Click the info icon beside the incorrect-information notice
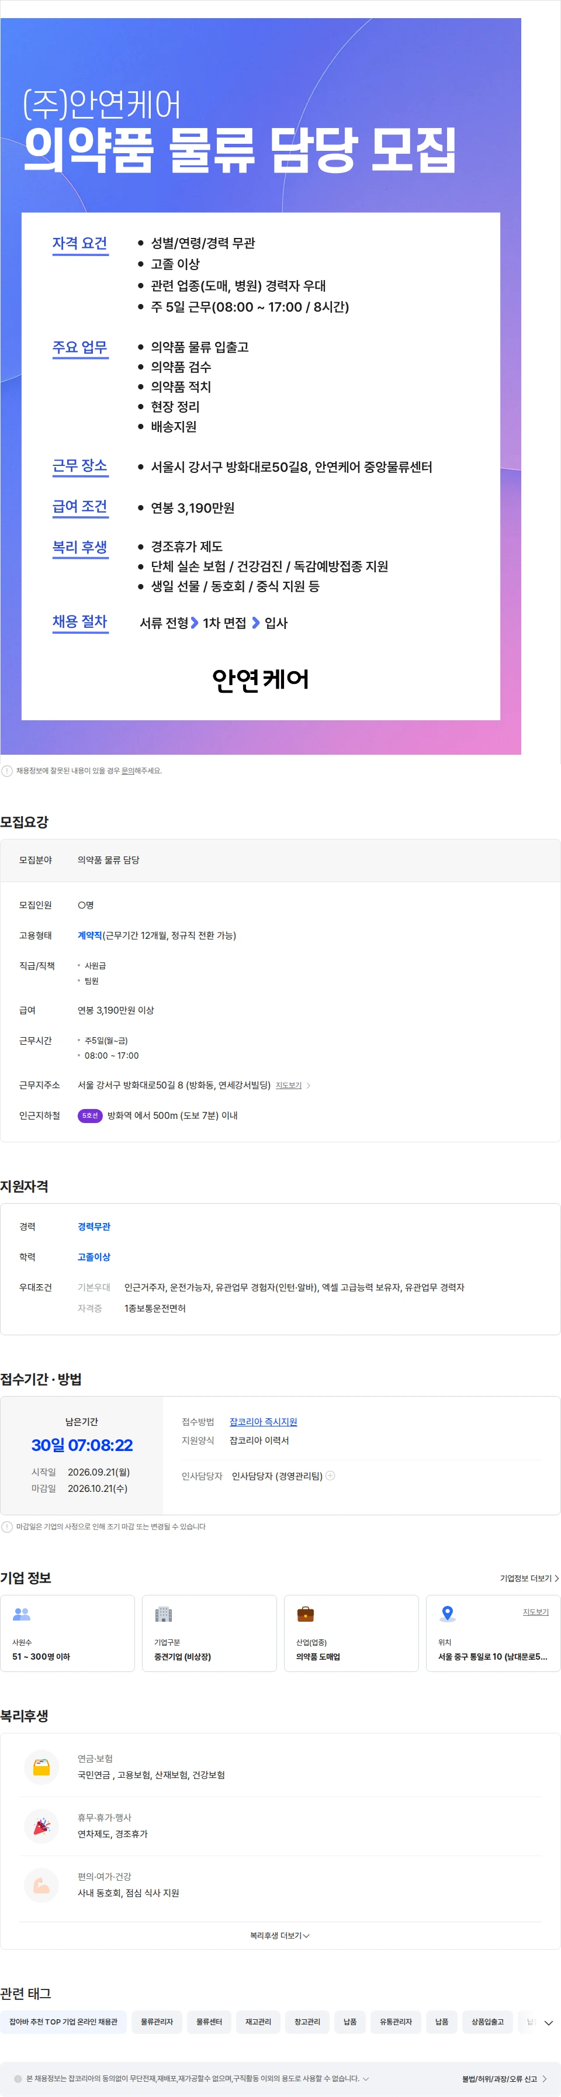561x2097 pixels. pyautogui.click(x=6, y=771)
